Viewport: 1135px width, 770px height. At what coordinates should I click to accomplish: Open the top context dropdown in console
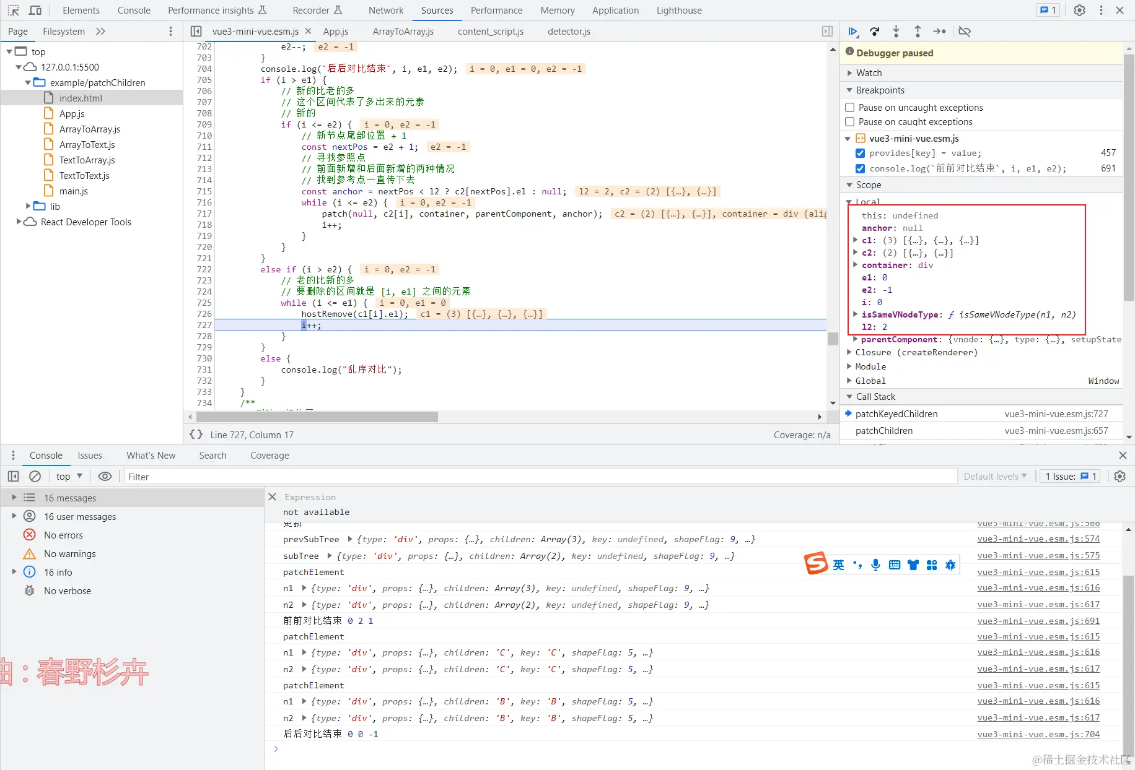pos(69,476)
